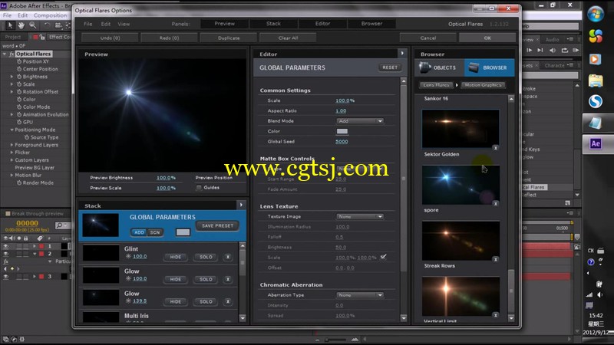Expand the Editor panel menu arrow
Screen dimensions: 614x345
tap(402, 53)
